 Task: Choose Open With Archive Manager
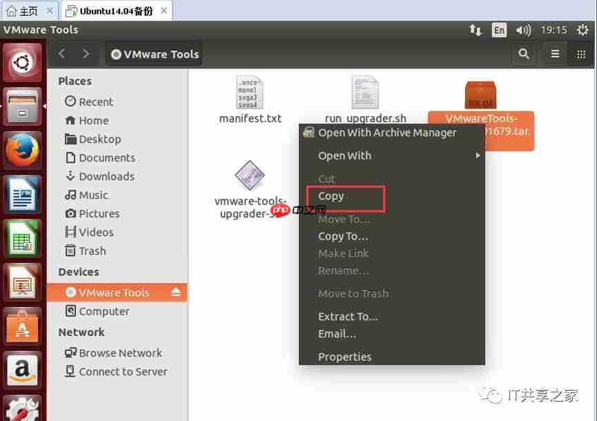pyautogui.click(x=392, y=133)
